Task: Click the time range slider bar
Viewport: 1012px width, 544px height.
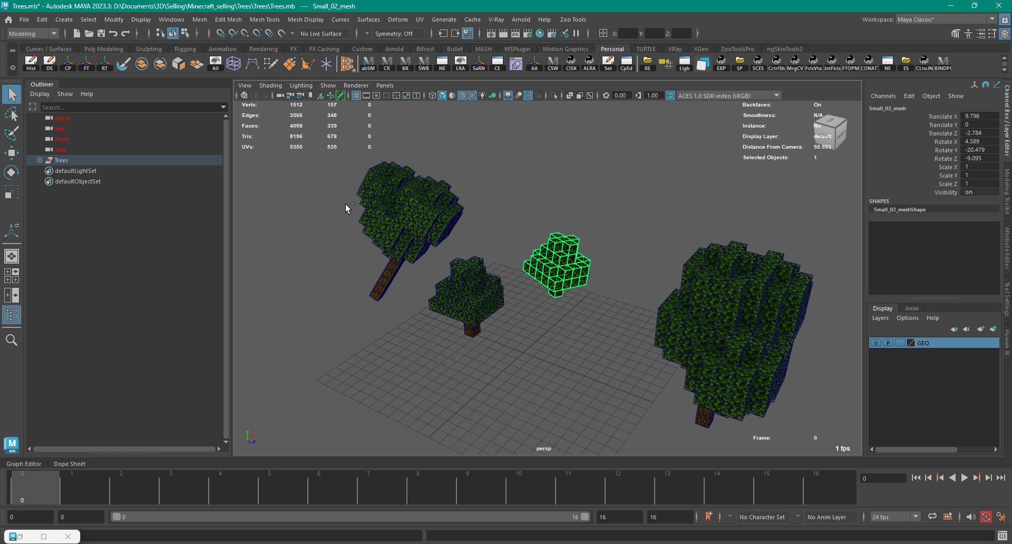Action: (351, 517)
